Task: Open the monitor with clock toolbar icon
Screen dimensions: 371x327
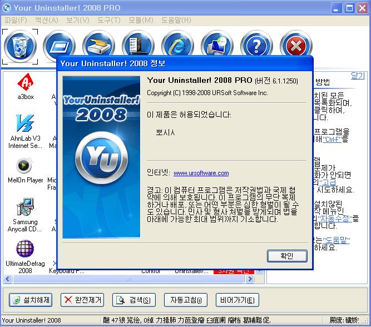Action: [x=217, y=43]
